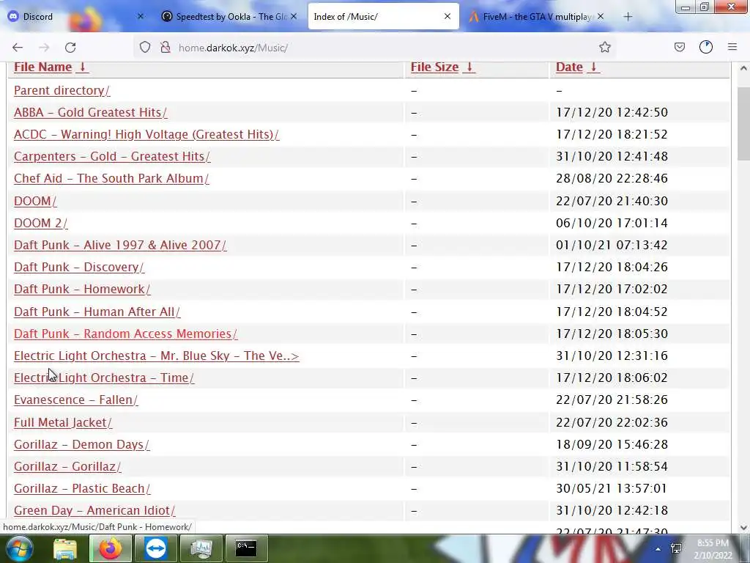The image size is (750, 563).
Task: Open Daft Punk Random Access Memories folder
Action: tap(125, 334)
